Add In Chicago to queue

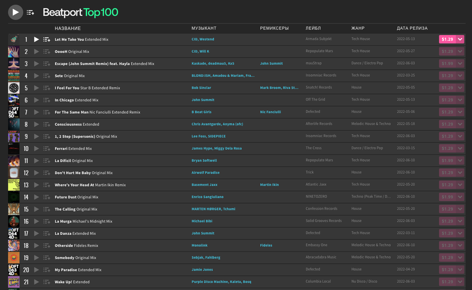47,100
